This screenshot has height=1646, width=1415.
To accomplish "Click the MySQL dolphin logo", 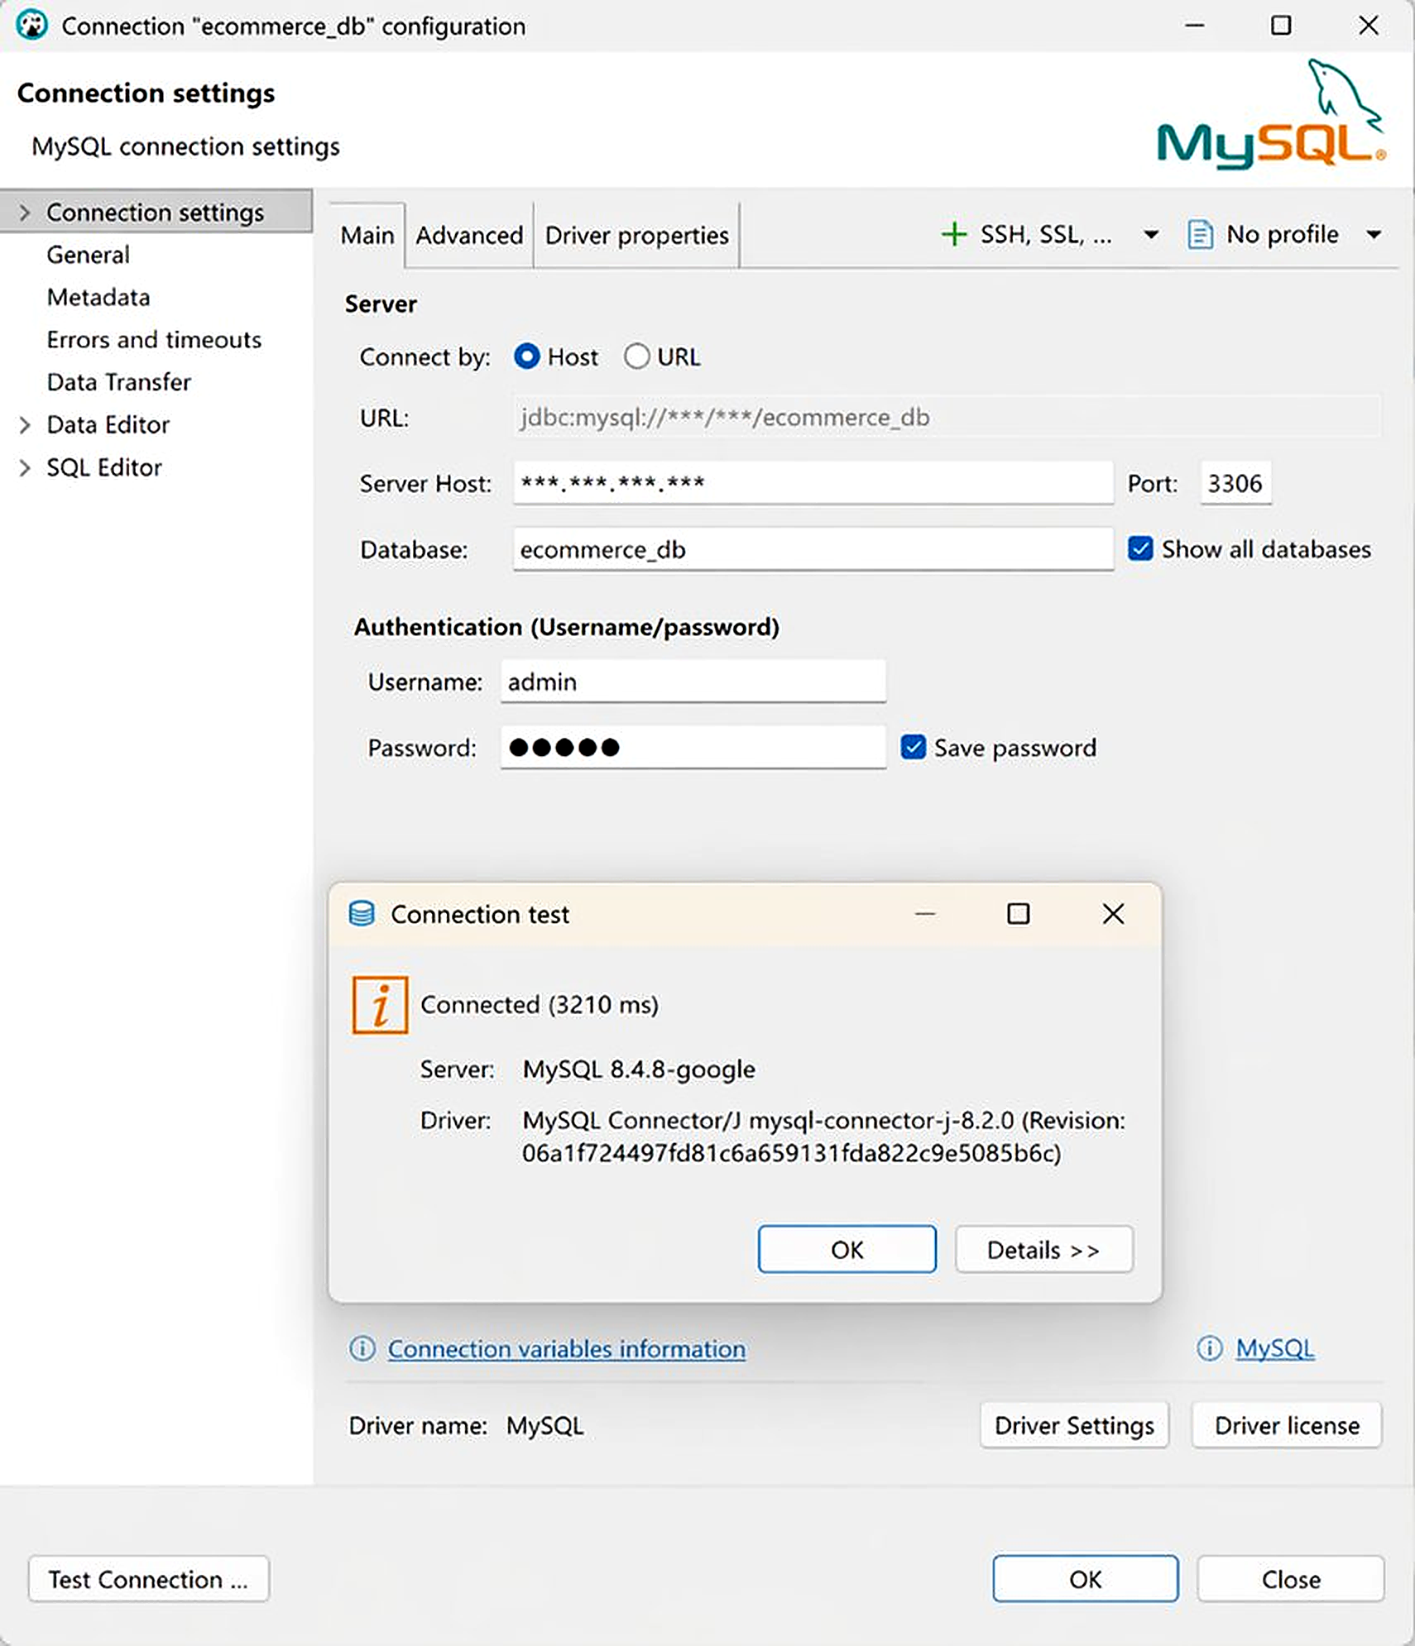I will click(x=1272, y=114).
